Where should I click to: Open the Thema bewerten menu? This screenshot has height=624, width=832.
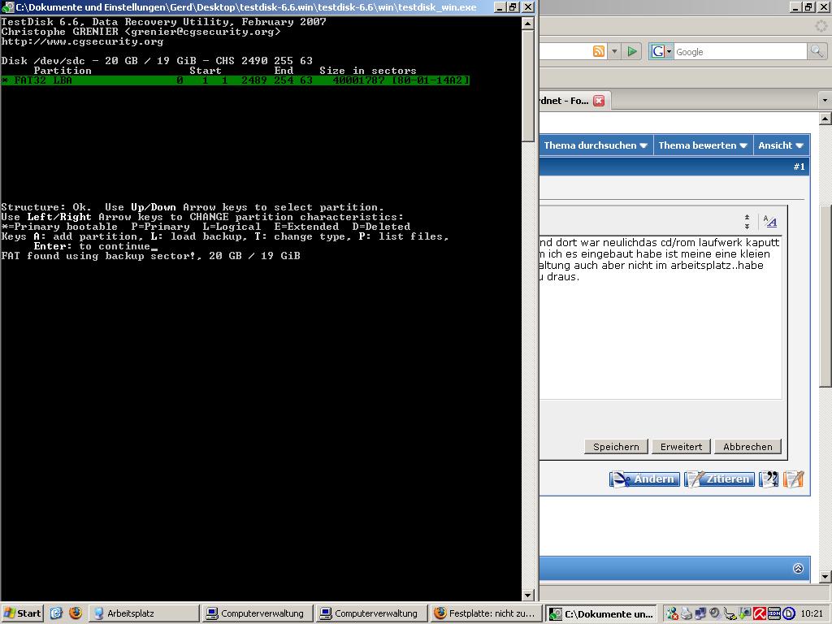click(x=703, y=145)
